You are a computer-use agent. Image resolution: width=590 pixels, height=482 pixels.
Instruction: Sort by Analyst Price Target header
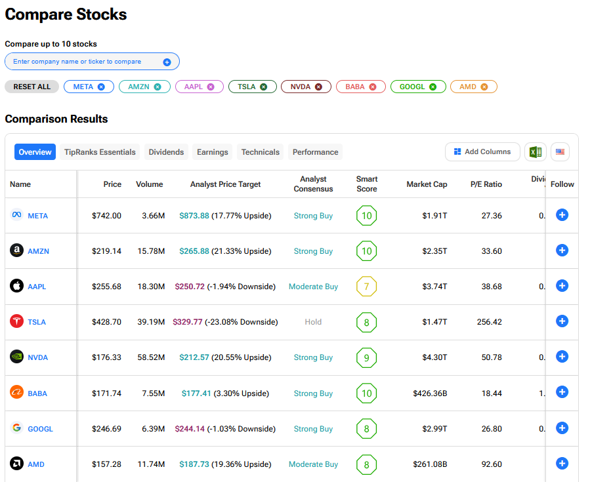coord(225,184)
